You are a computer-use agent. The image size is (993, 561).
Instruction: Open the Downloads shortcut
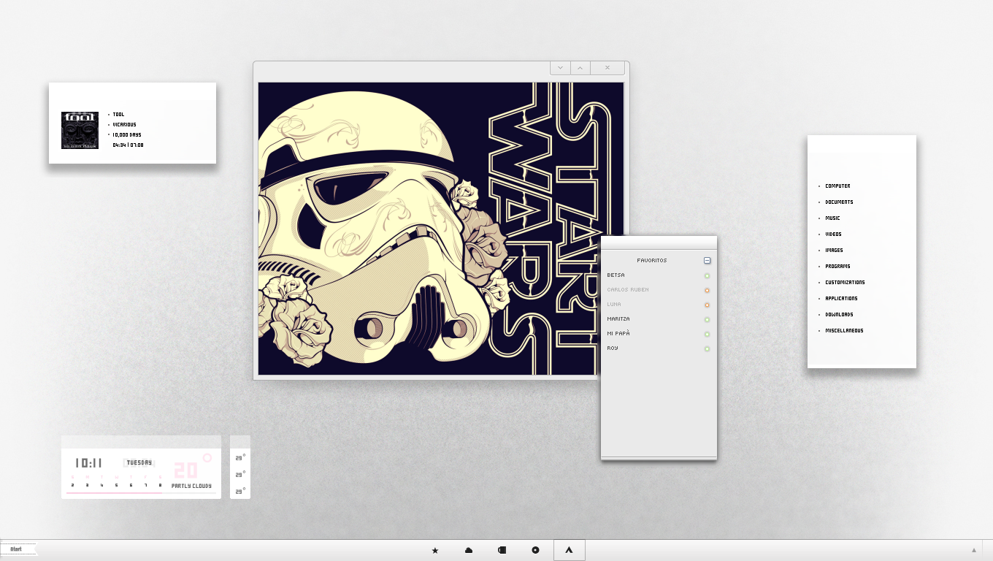839,315
